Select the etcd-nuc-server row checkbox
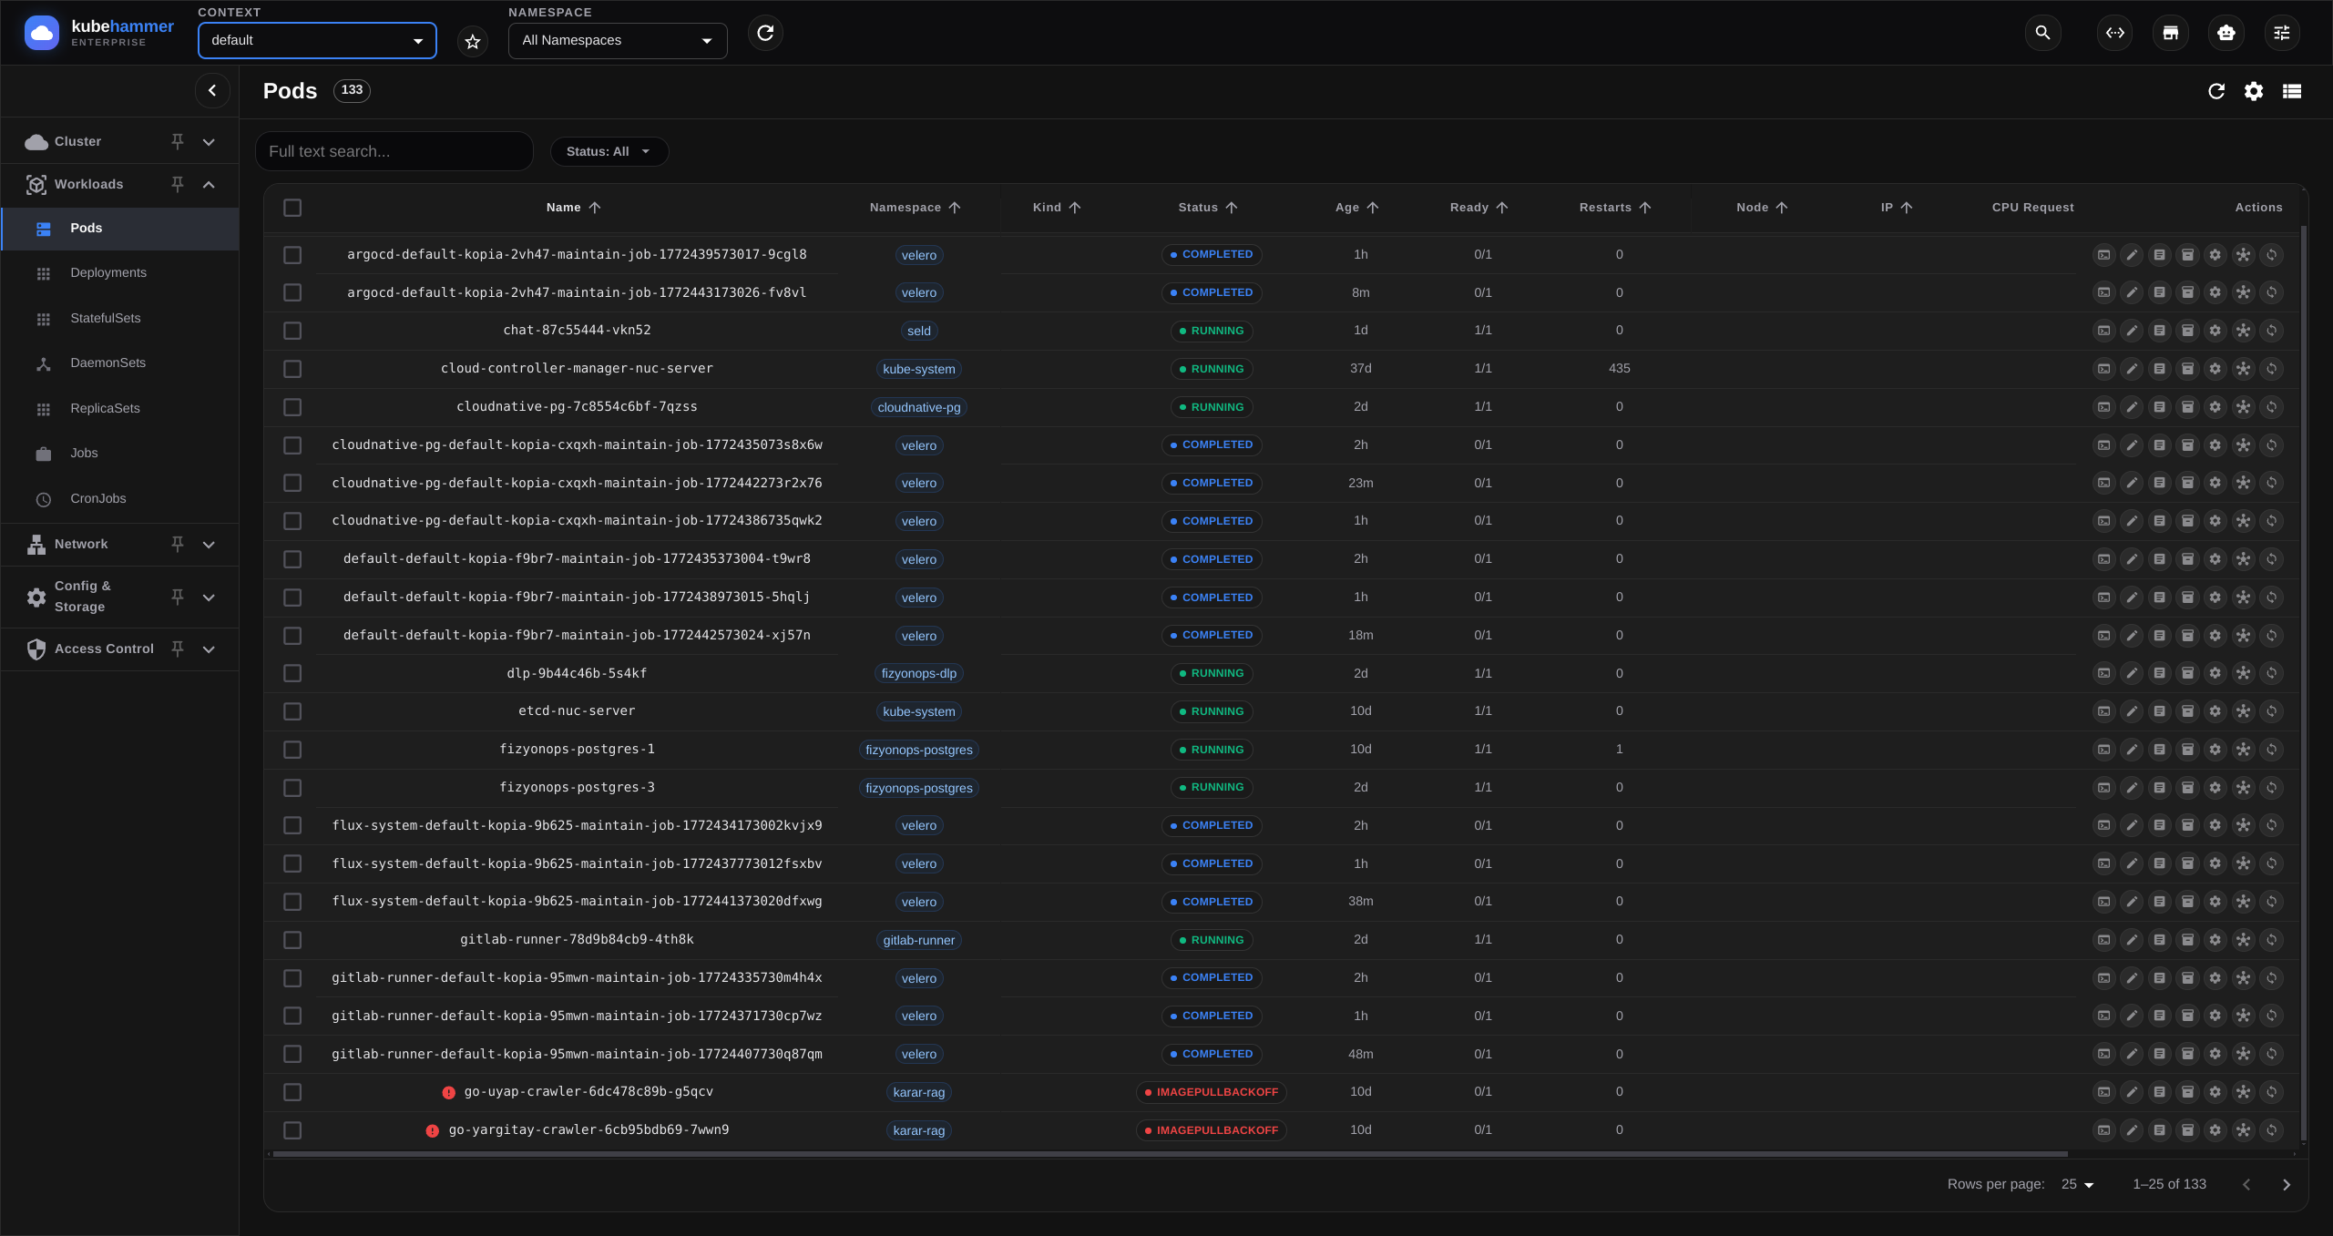The image size is (2333, 1236). click(292, 711)
